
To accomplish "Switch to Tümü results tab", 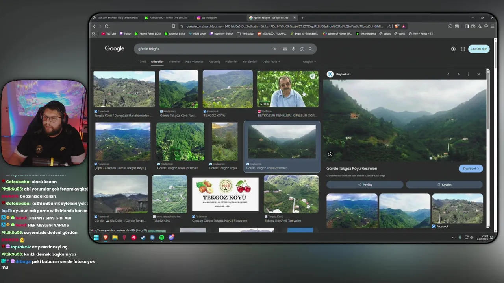I will [x=142, y=62].
